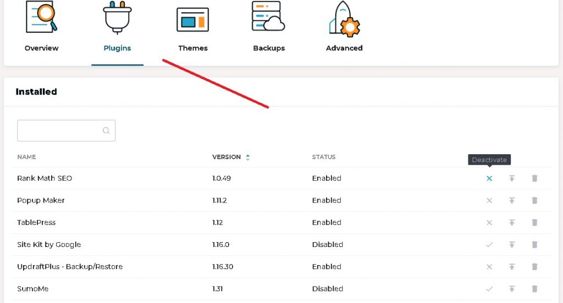Open the Overview tab
Screen dimensions: 563x303
coord(41,48)
